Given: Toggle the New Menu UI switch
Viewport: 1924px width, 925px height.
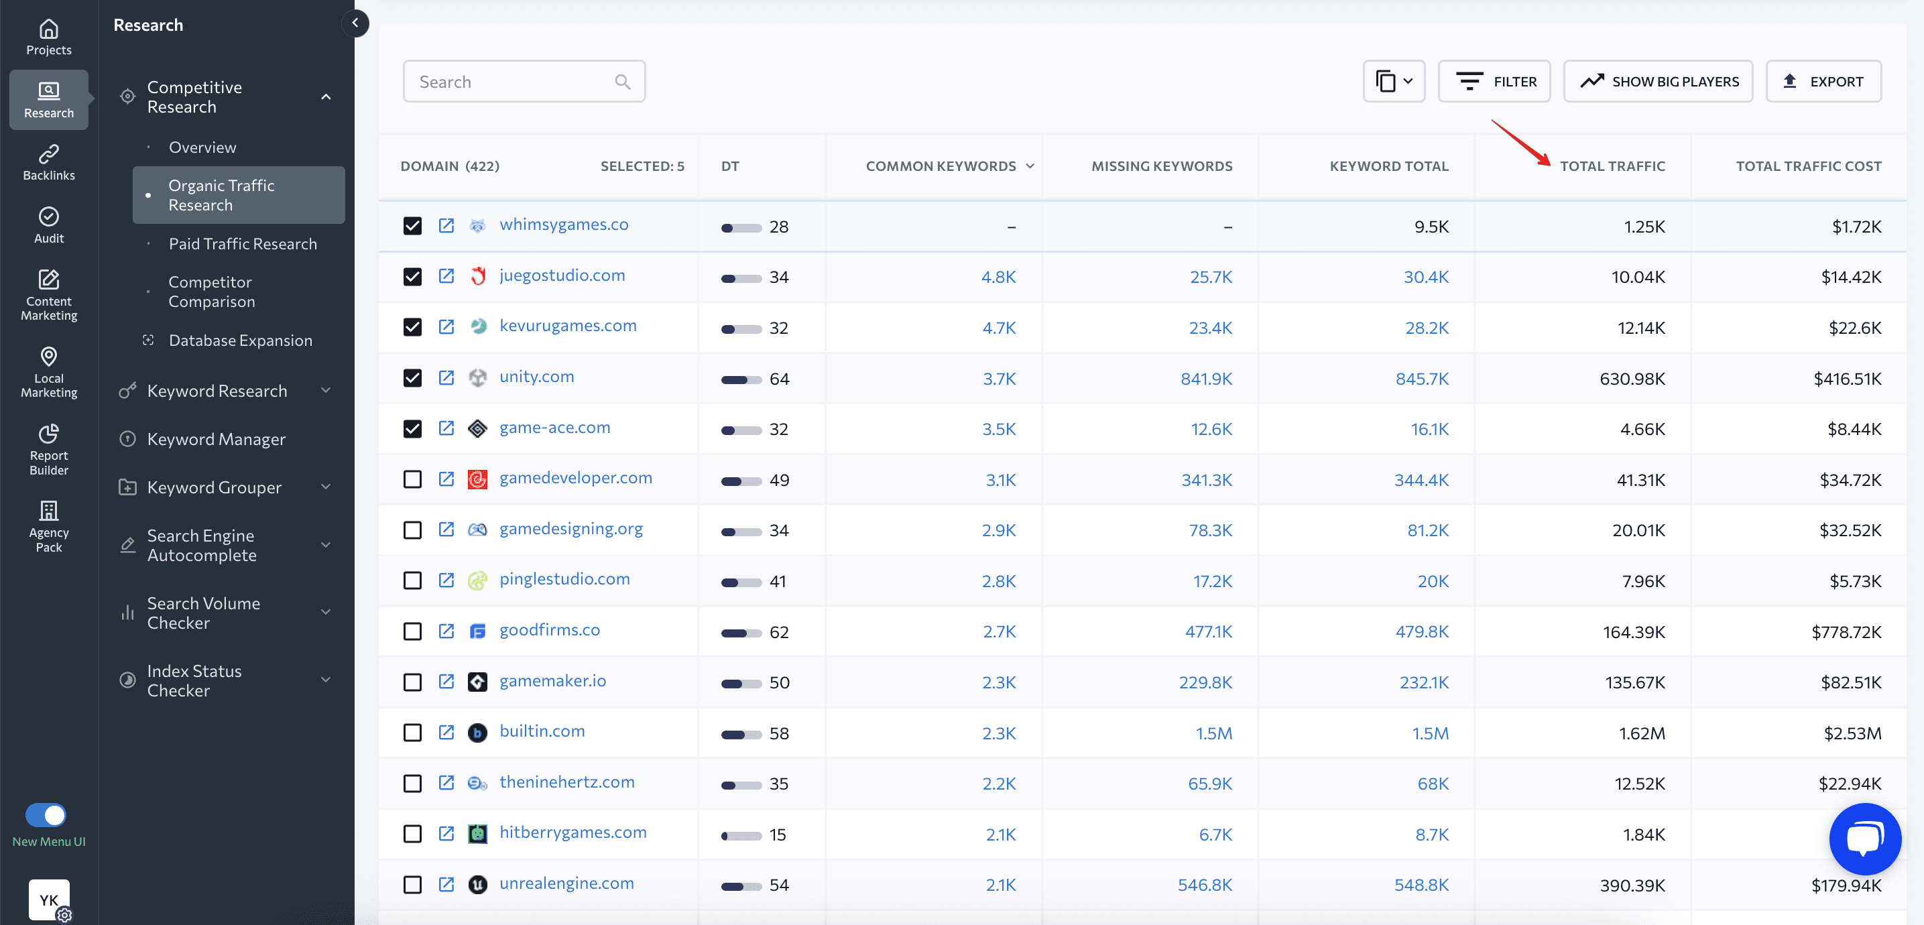Looking at the screenshot, I should point(46,815).
